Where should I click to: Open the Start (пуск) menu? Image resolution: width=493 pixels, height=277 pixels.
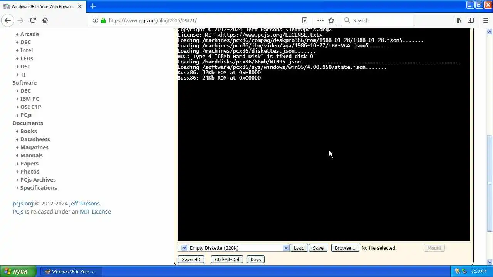18,271
